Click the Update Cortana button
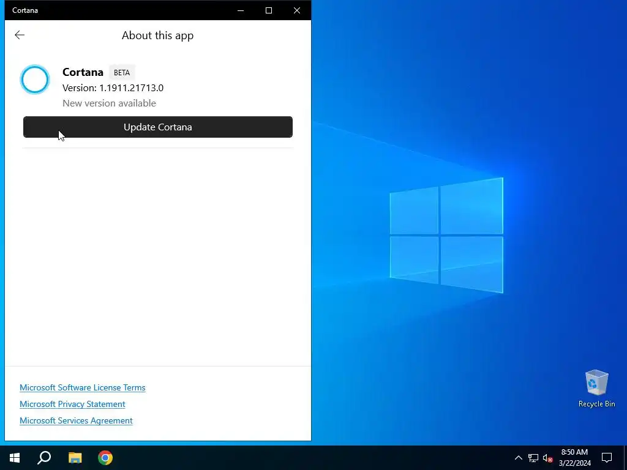Viewport: 627px width, 470px height. (158, 127)
